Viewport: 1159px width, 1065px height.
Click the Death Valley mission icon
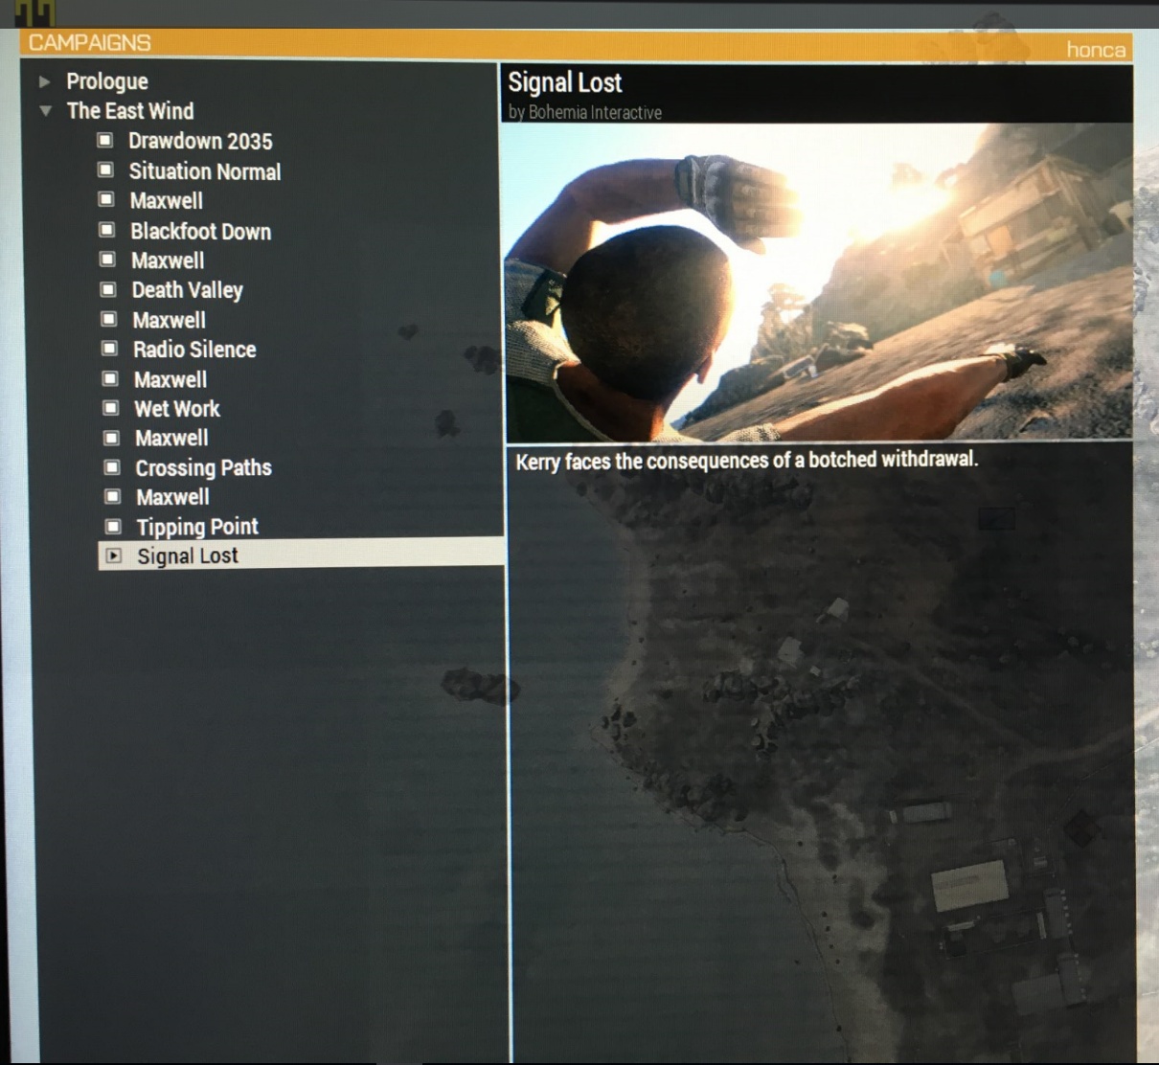(x=109, y=289)
